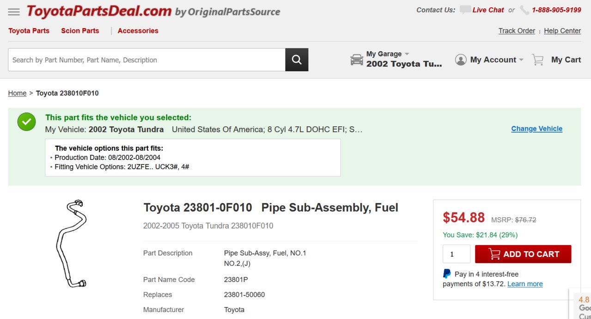
Task: Click the quantity input box
Action: (457, 254)
